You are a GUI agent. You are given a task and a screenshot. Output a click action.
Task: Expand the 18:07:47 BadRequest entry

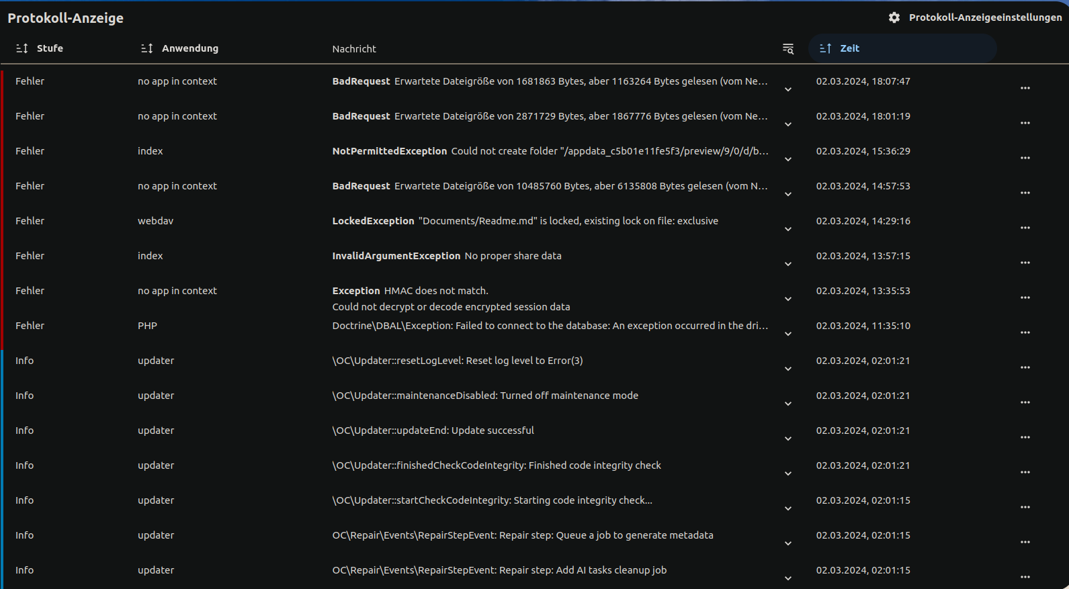(x=788, y=89)
